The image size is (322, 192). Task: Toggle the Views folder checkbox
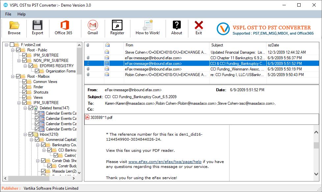(24, 97)
